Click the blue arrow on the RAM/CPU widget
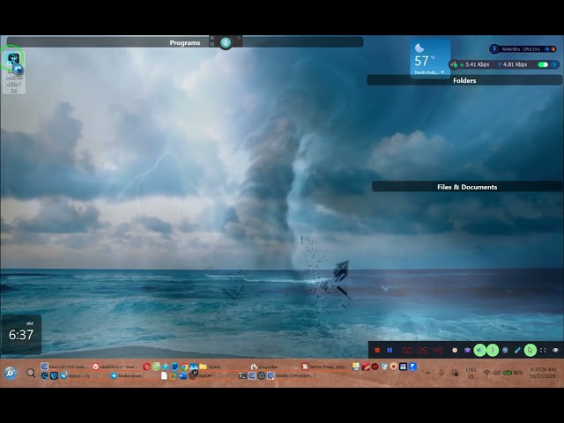This screenshot has height=423, width=564. [x=547, y=49]
